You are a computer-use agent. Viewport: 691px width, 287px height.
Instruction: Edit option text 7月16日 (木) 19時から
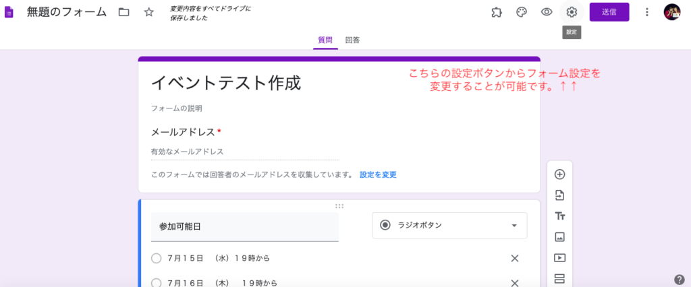pos(223,283)
